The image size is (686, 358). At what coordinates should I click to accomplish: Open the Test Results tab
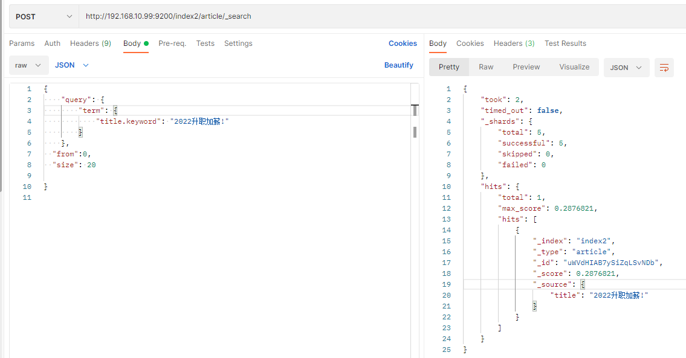click(x=565, y=43)
